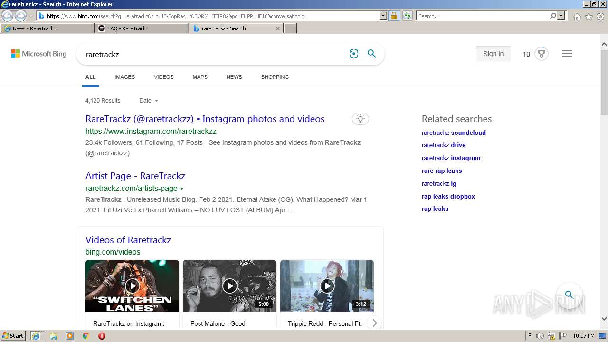The image size is (608, 342).
Task: Click the Internet Explorer forward arrow button
Action: click(20, 16)
